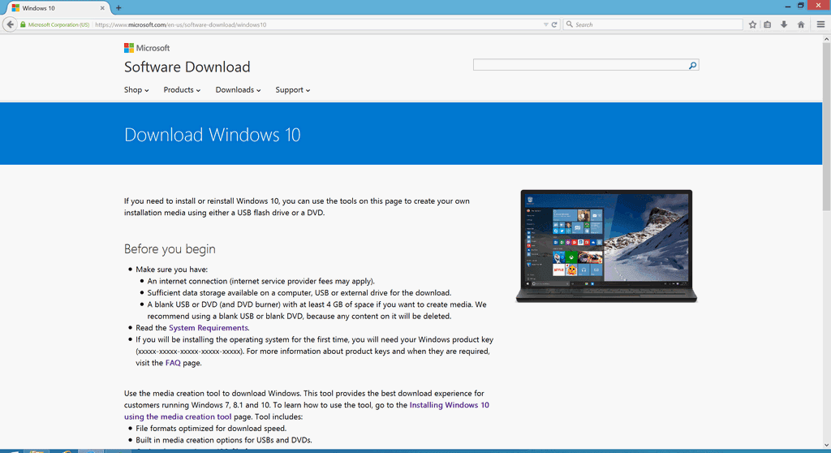Click 'Built in media creation options' bullet
Screen dimensions: 831x453
(x=224, y=440)
